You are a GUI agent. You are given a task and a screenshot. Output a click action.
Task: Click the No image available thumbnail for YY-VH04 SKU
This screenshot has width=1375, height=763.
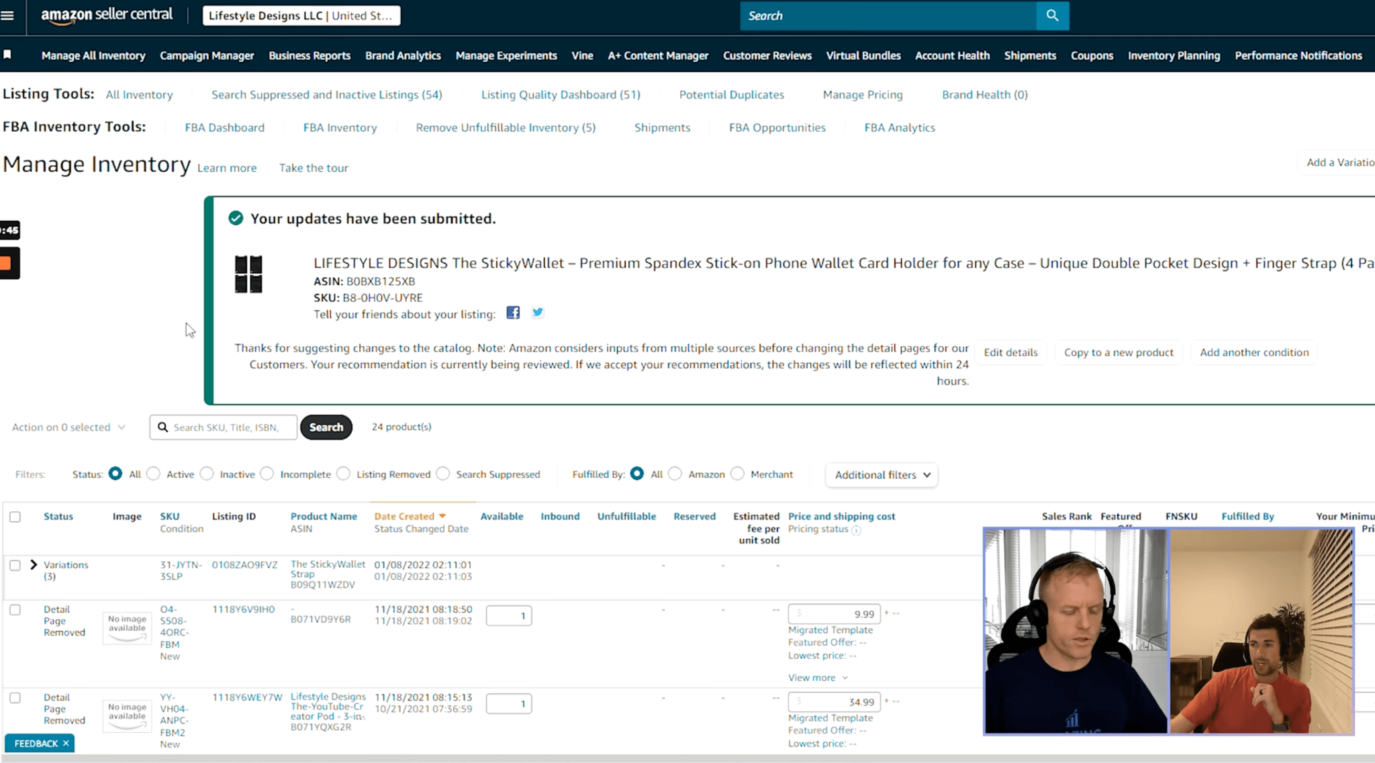point(127,715)
